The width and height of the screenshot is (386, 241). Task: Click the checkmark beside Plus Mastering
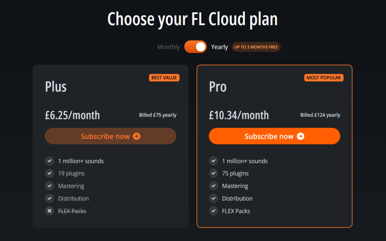[x=49, y=186]
